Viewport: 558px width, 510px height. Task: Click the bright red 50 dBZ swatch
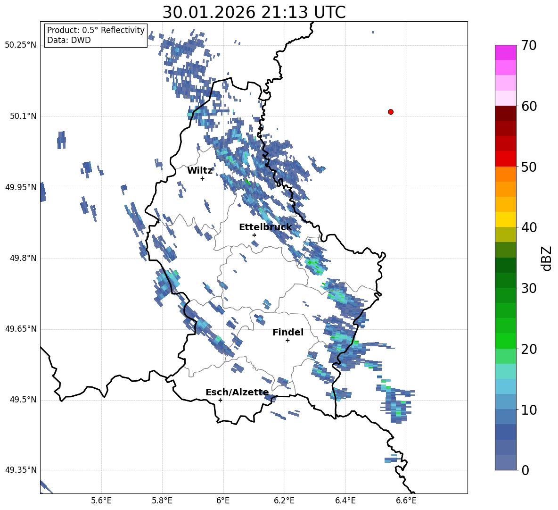[506, 159]
